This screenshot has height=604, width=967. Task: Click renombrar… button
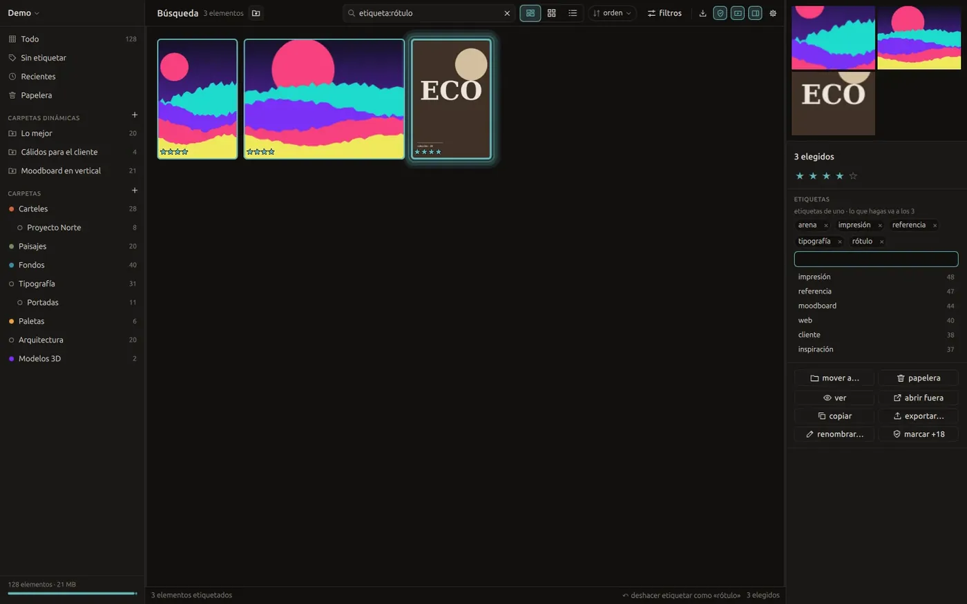point(834,434)
